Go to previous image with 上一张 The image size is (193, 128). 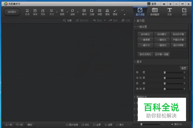click(9, 125)
